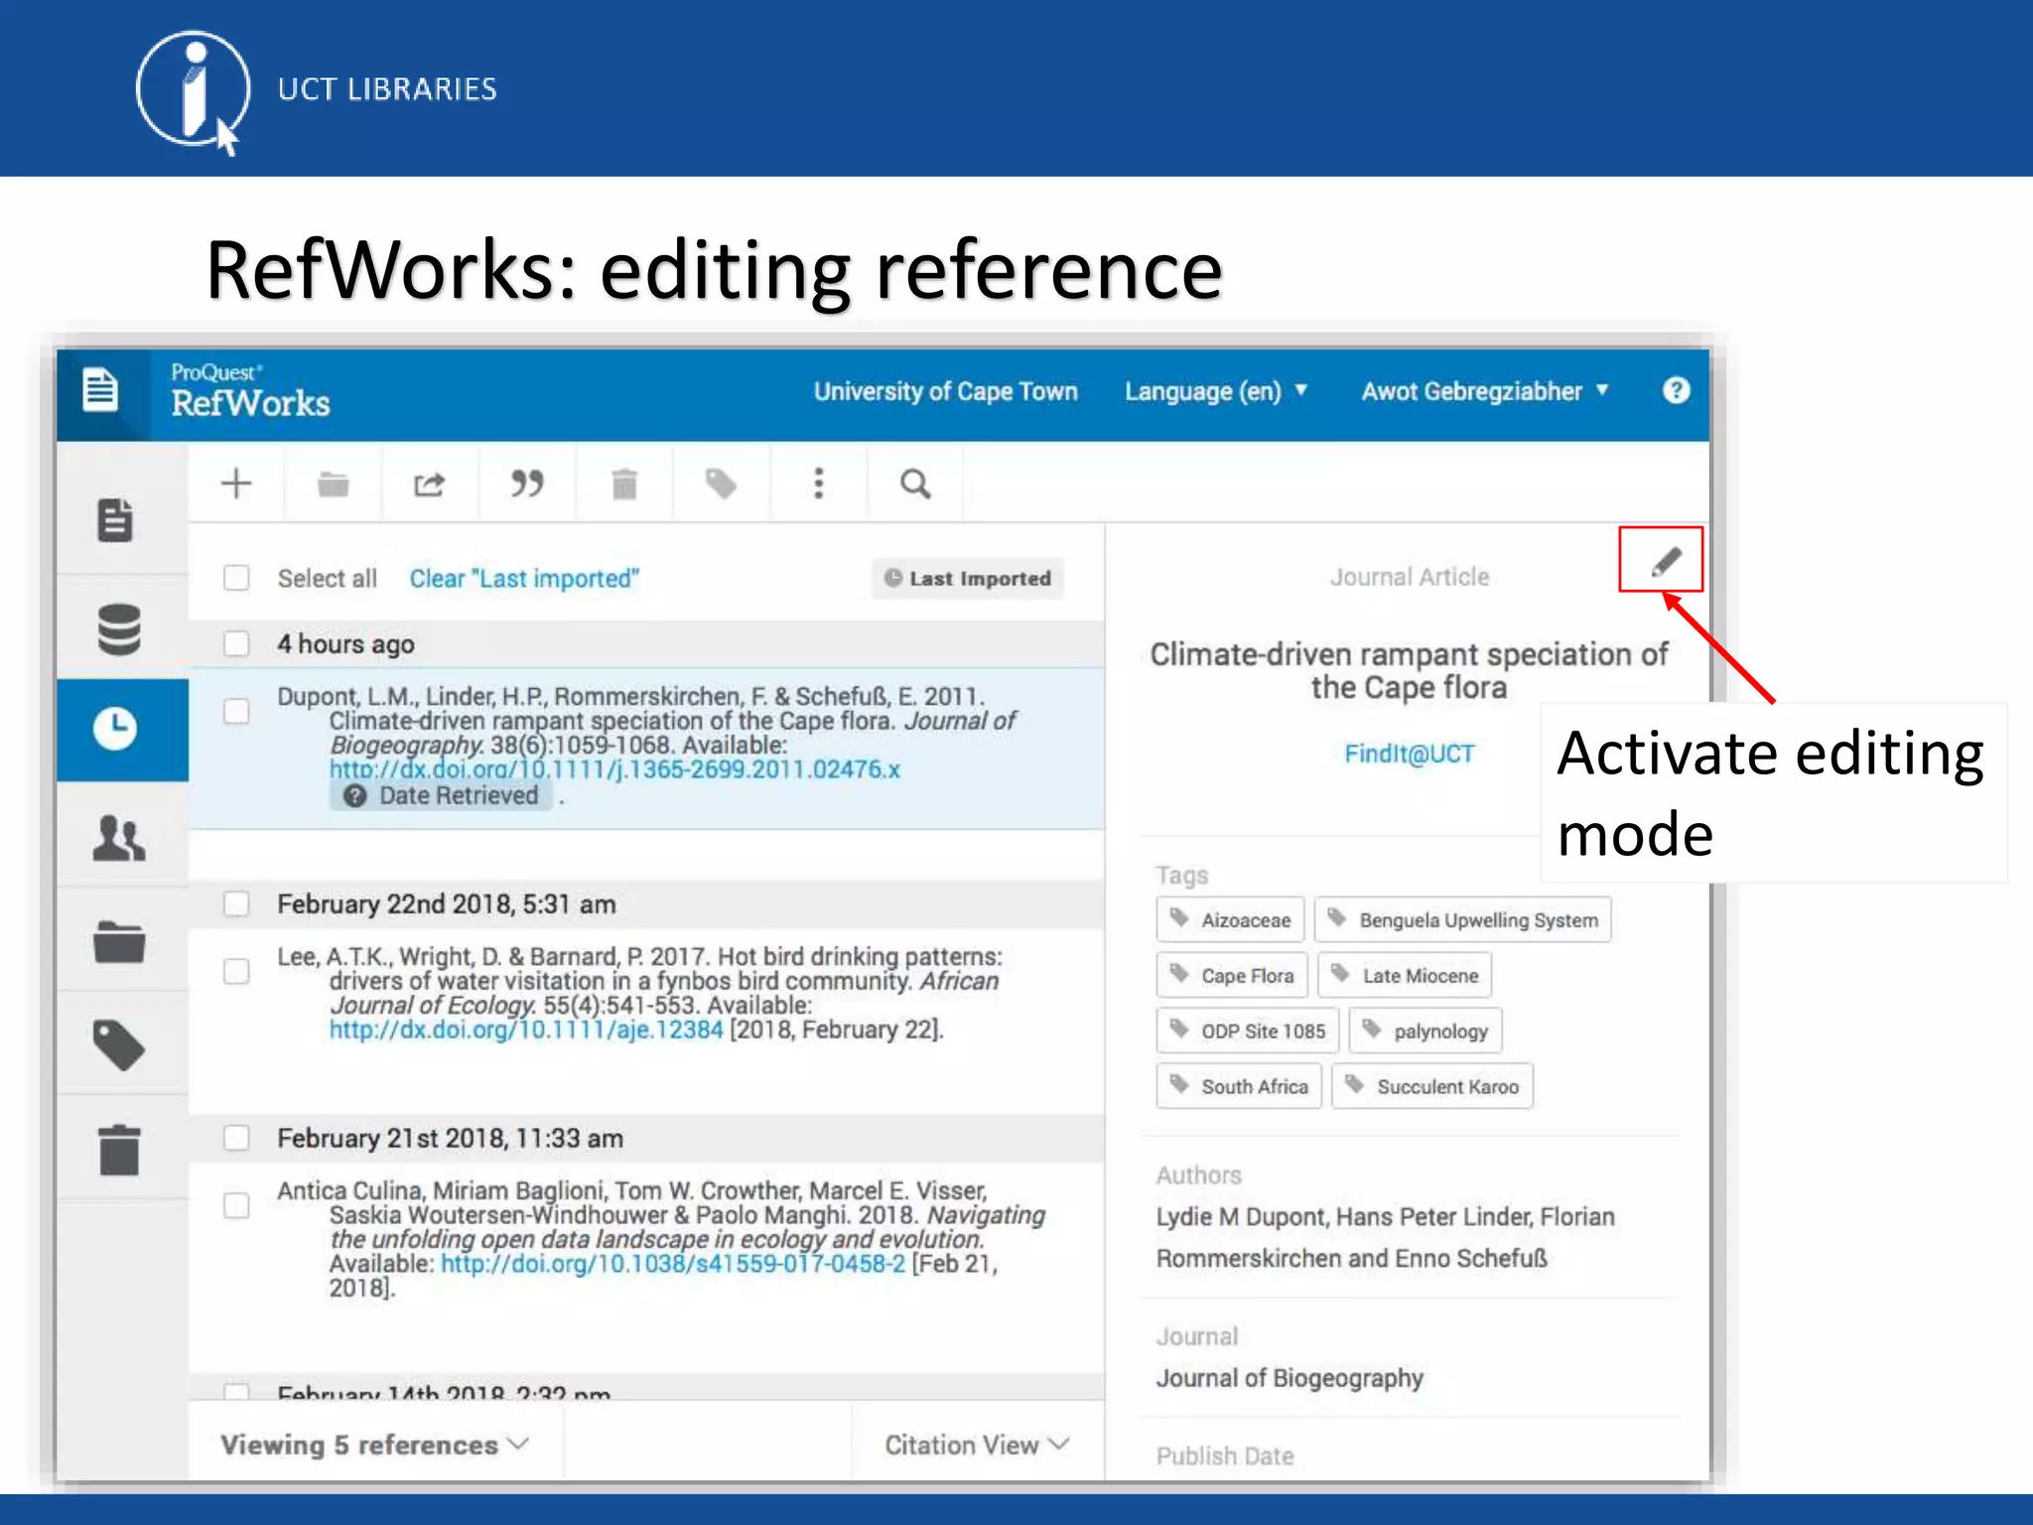Click University of Cape Town header item

pyautogui.click(x=945, y=391)
